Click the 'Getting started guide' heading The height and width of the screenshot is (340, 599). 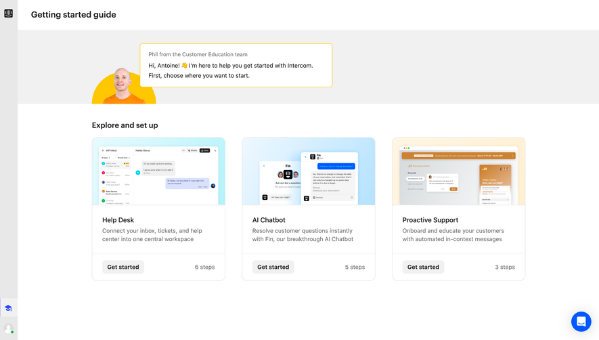click(73, 14)
